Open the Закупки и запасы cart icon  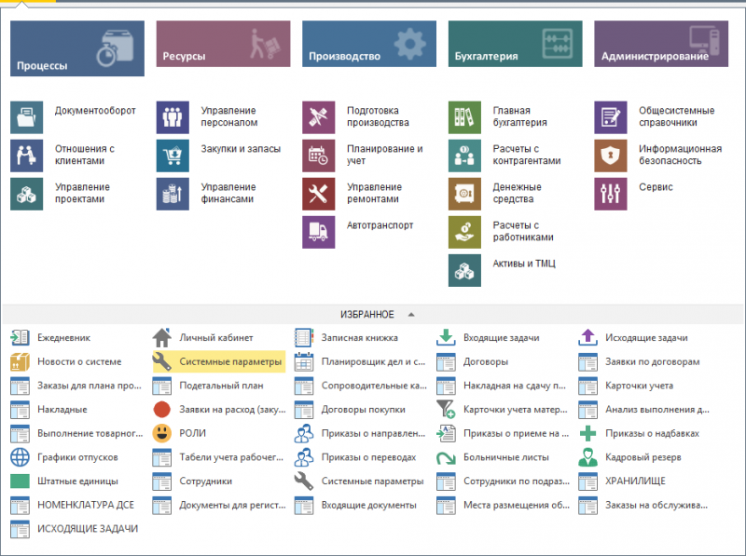173,156
